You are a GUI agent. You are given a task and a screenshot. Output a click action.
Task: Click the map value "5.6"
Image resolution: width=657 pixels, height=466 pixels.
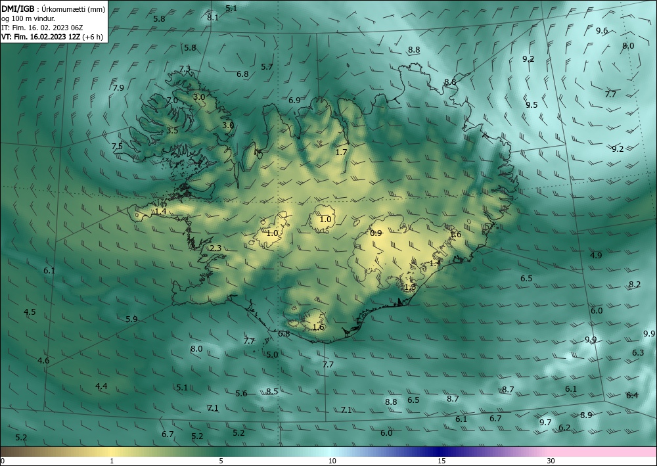(241, 394)
